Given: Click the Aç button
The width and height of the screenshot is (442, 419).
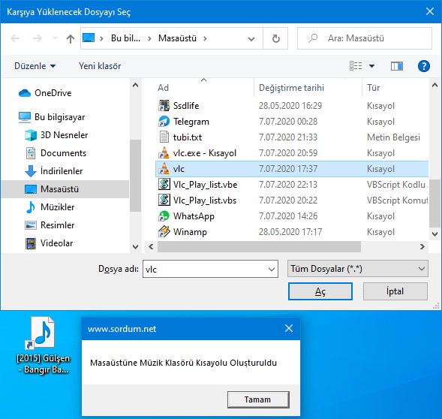Looking at the screenshot, I should coord(320,291).
